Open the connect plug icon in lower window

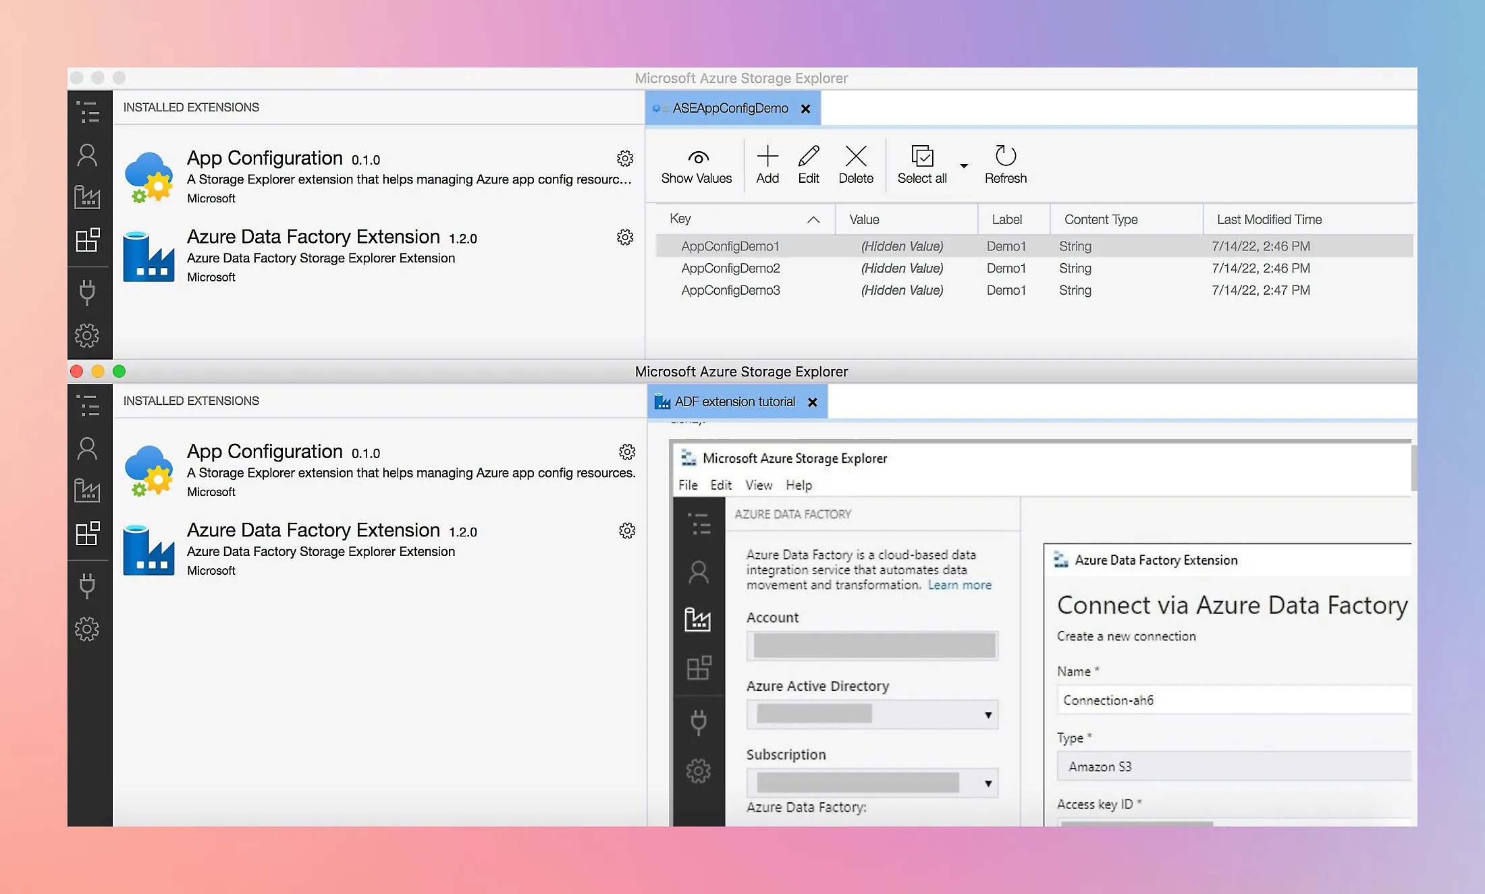pos(87,586)
